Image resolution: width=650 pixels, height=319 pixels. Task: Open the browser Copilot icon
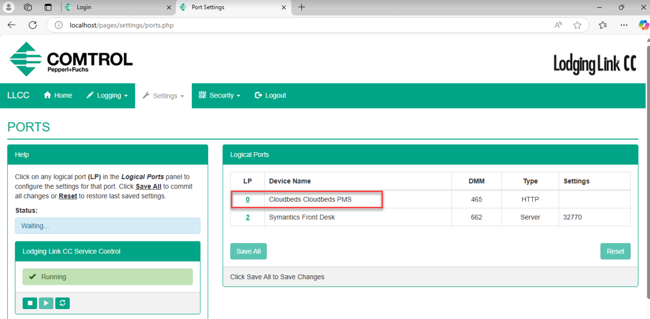(x=643, y=25)
